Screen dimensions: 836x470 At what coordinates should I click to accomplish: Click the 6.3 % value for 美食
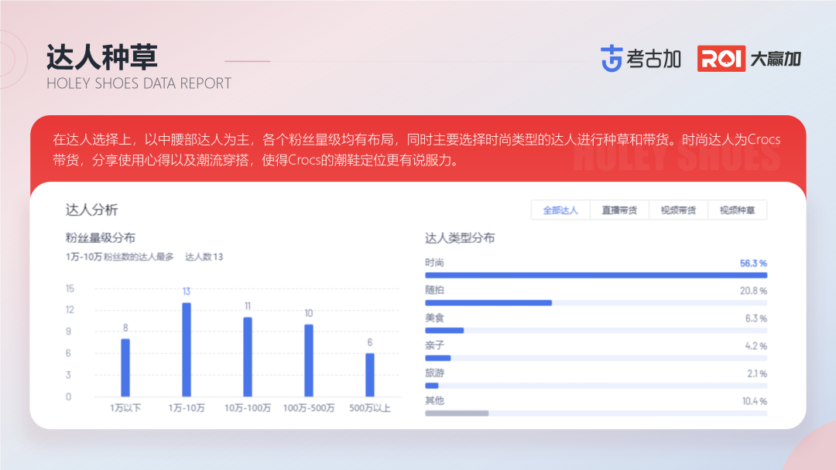tap(756, 318)
